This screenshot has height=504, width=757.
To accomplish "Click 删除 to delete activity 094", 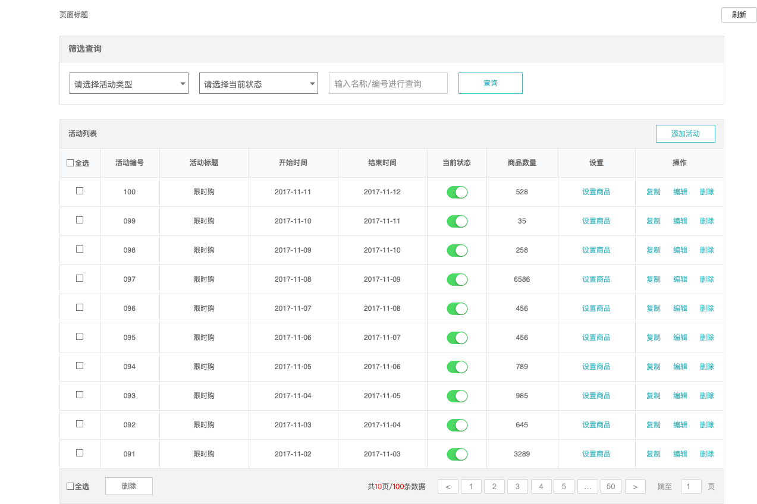I will pyautogui.click(x=706, y=366).
